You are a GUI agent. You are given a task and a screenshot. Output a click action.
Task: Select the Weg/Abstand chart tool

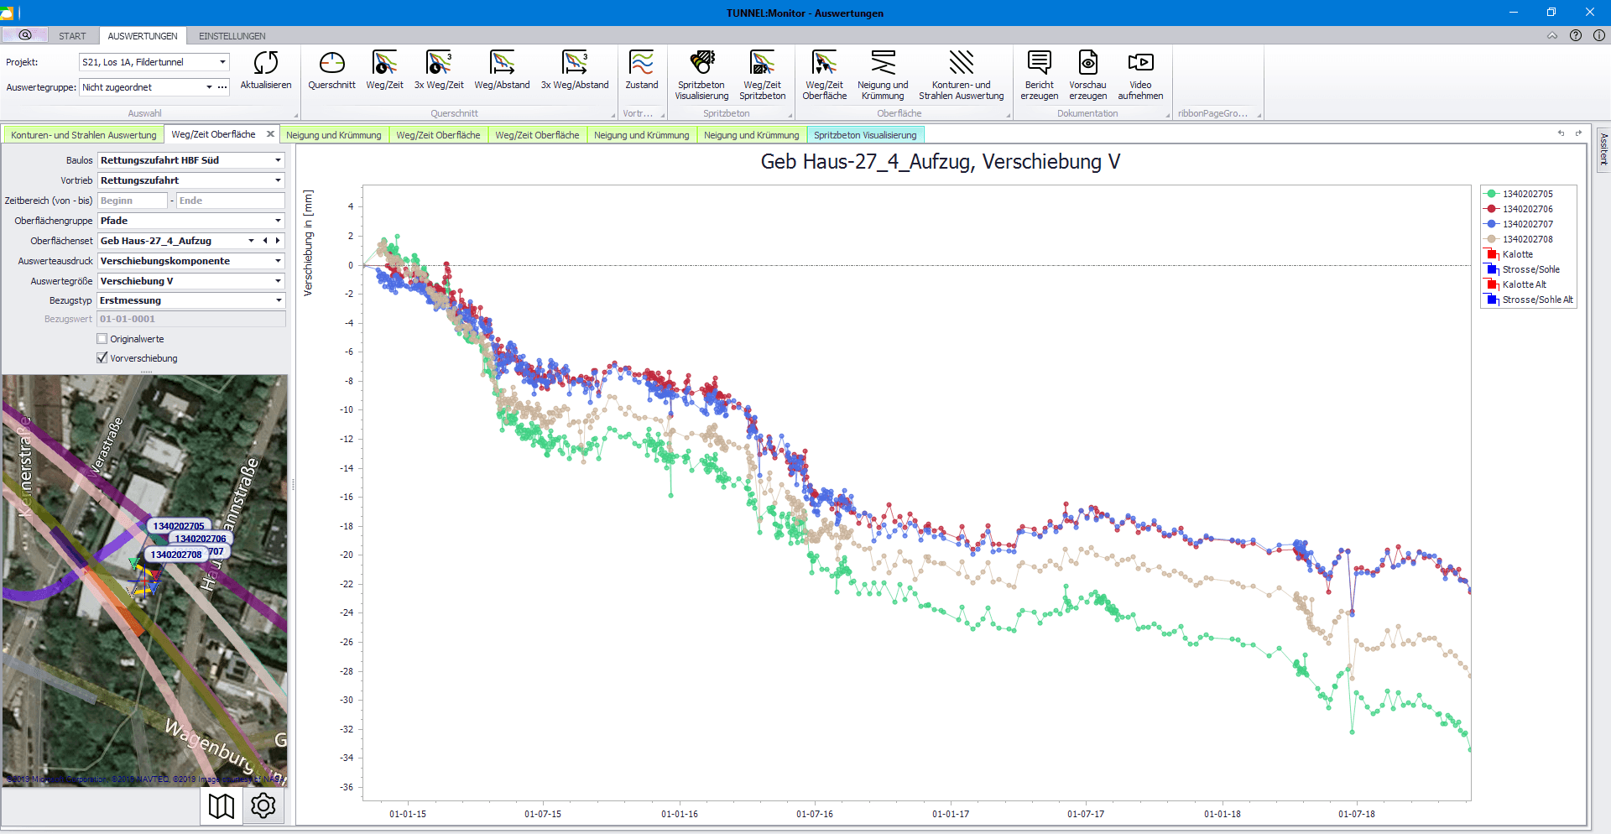point(502,64)
